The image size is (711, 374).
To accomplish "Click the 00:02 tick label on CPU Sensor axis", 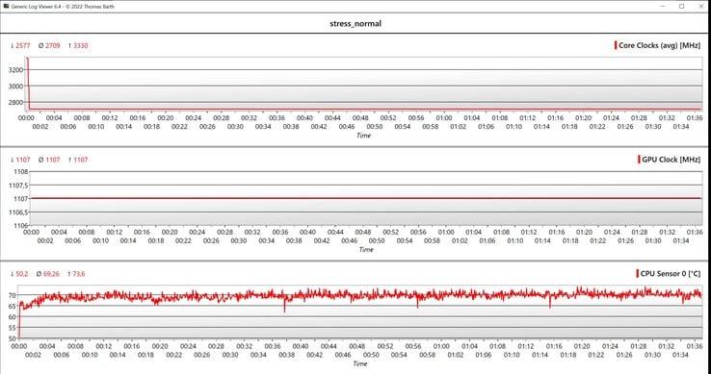I will [33, 355].
